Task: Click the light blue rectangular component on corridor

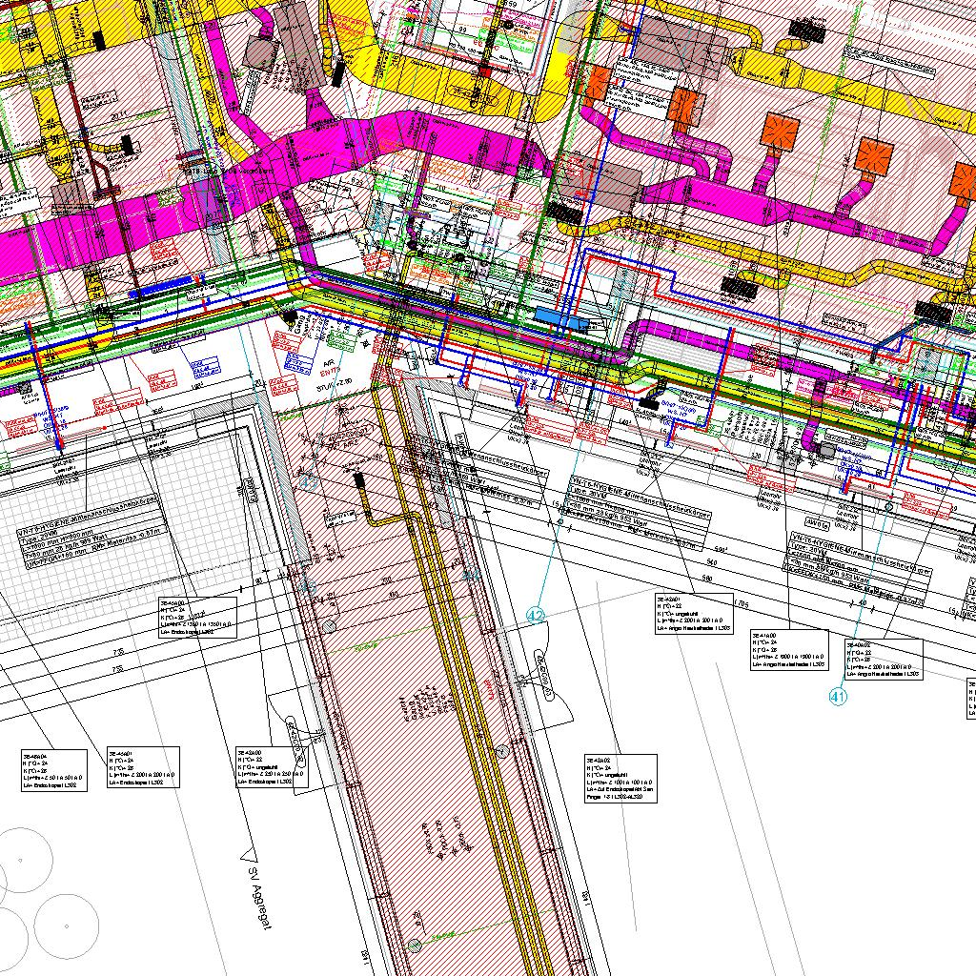Action: tap(550, 315)
